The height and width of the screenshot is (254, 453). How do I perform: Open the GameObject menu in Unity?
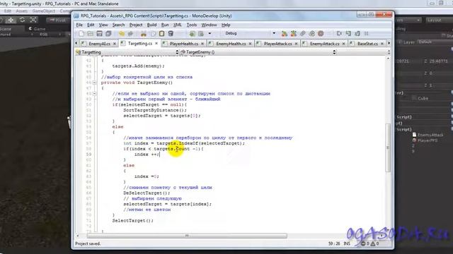click(44, 11)
